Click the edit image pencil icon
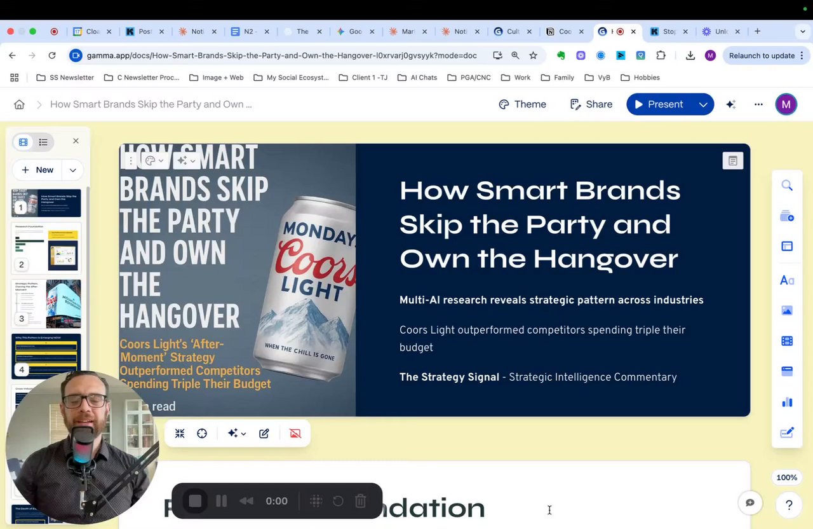 click(264, 433)
